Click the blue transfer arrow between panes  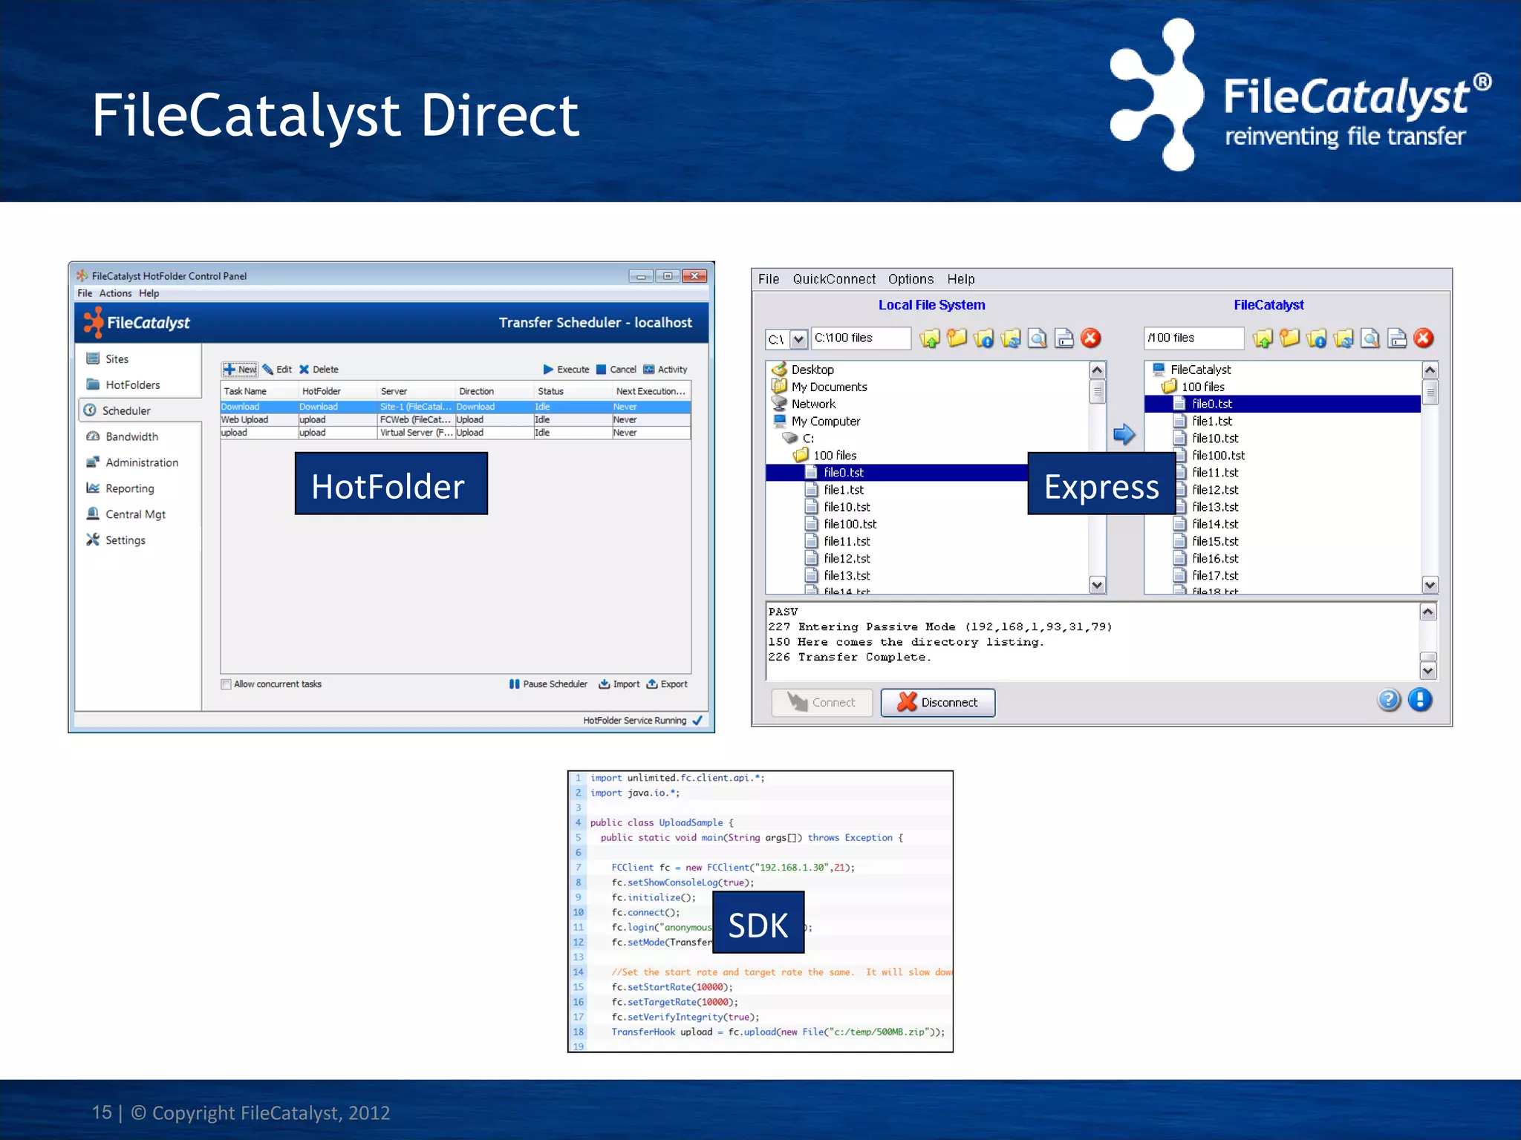pos(1124,434)
